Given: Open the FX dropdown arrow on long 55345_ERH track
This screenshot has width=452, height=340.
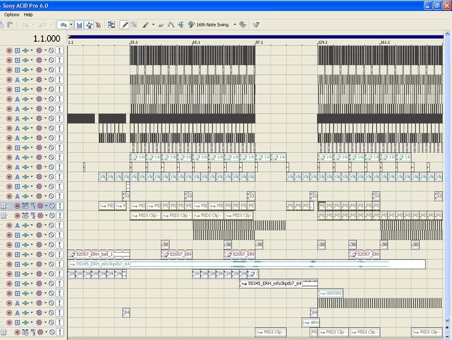Looking at the screenshot, I should point(46,264).
